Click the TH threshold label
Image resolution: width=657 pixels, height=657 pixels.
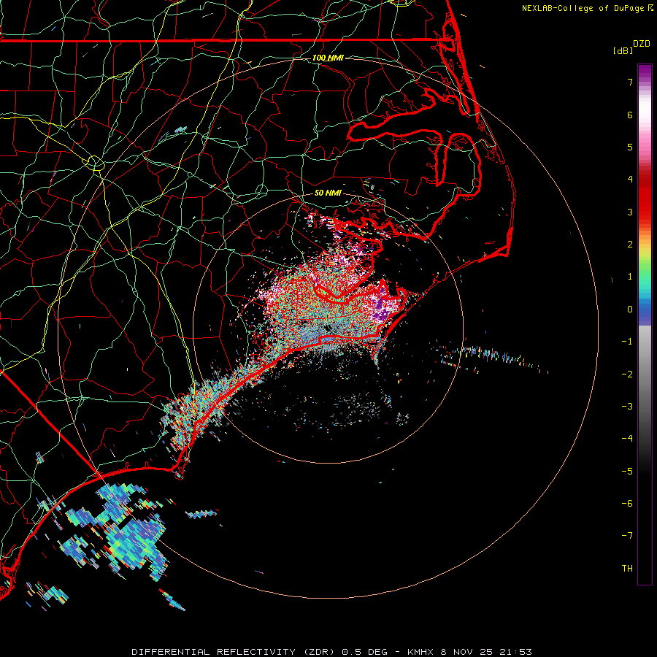627,569
